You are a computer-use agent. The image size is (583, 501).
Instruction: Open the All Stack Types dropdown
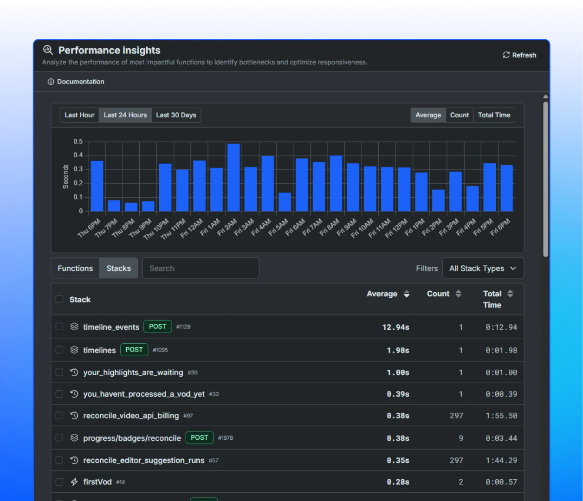click(x=483, y=268)
